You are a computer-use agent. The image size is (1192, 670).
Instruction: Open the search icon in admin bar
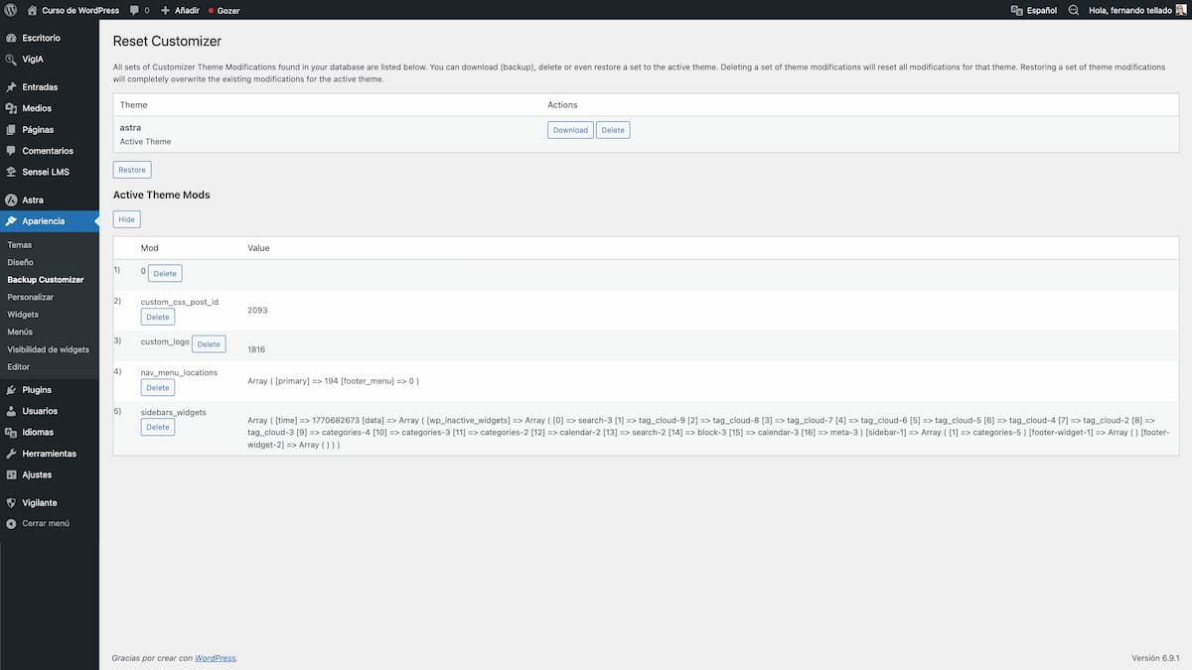pyautogui.click(x=1073, y=10)
